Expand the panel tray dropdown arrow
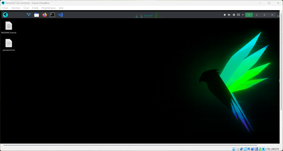The image size is (283, 151). pos(243,15)
